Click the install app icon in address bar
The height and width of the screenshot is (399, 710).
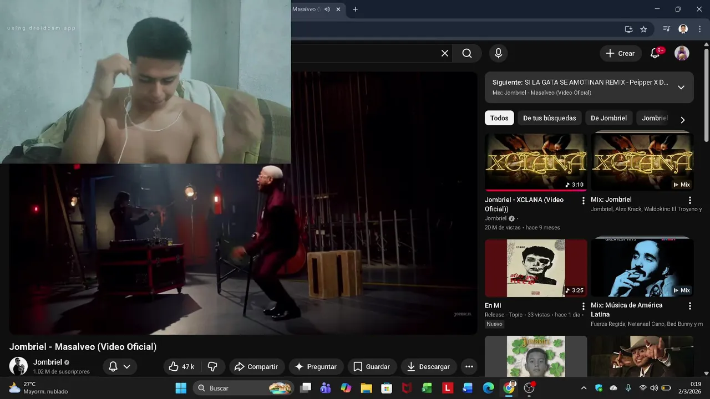(628, 29)
